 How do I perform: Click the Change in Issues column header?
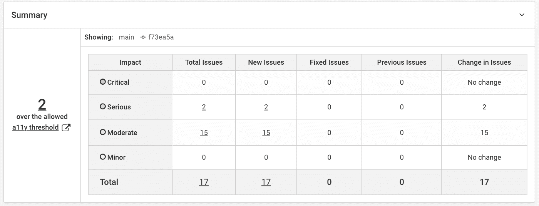484,62
